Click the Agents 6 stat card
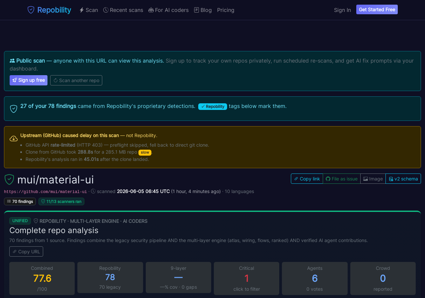This screenshot has width=425, height=298. coord(315,278)
